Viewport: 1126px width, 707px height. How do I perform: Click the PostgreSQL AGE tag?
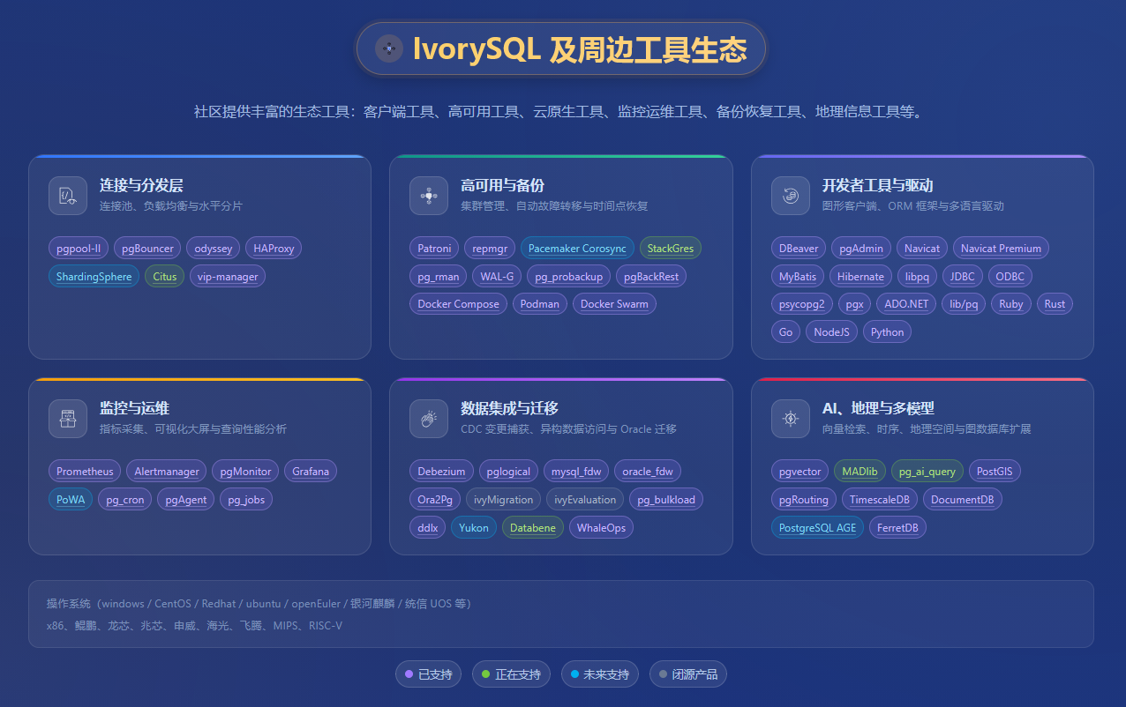click(817, 528)
